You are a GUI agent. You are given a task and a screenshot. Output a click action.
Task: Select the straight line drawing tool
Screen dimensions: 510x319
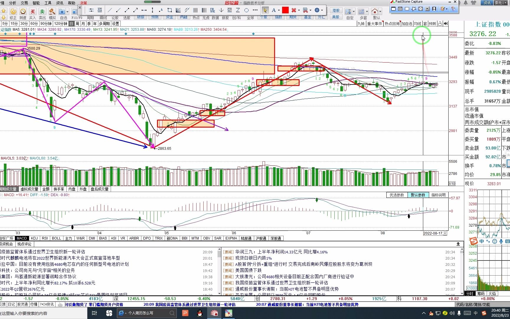(110, 10)
